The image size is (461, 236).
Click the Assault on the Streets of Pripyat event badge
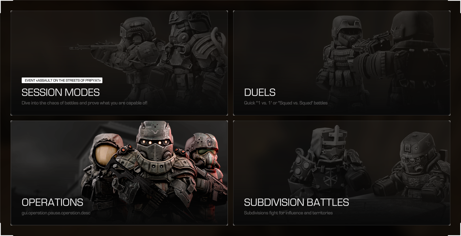pos(62,80)
